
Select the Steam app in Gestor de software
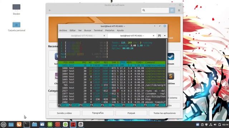point(171,59)
